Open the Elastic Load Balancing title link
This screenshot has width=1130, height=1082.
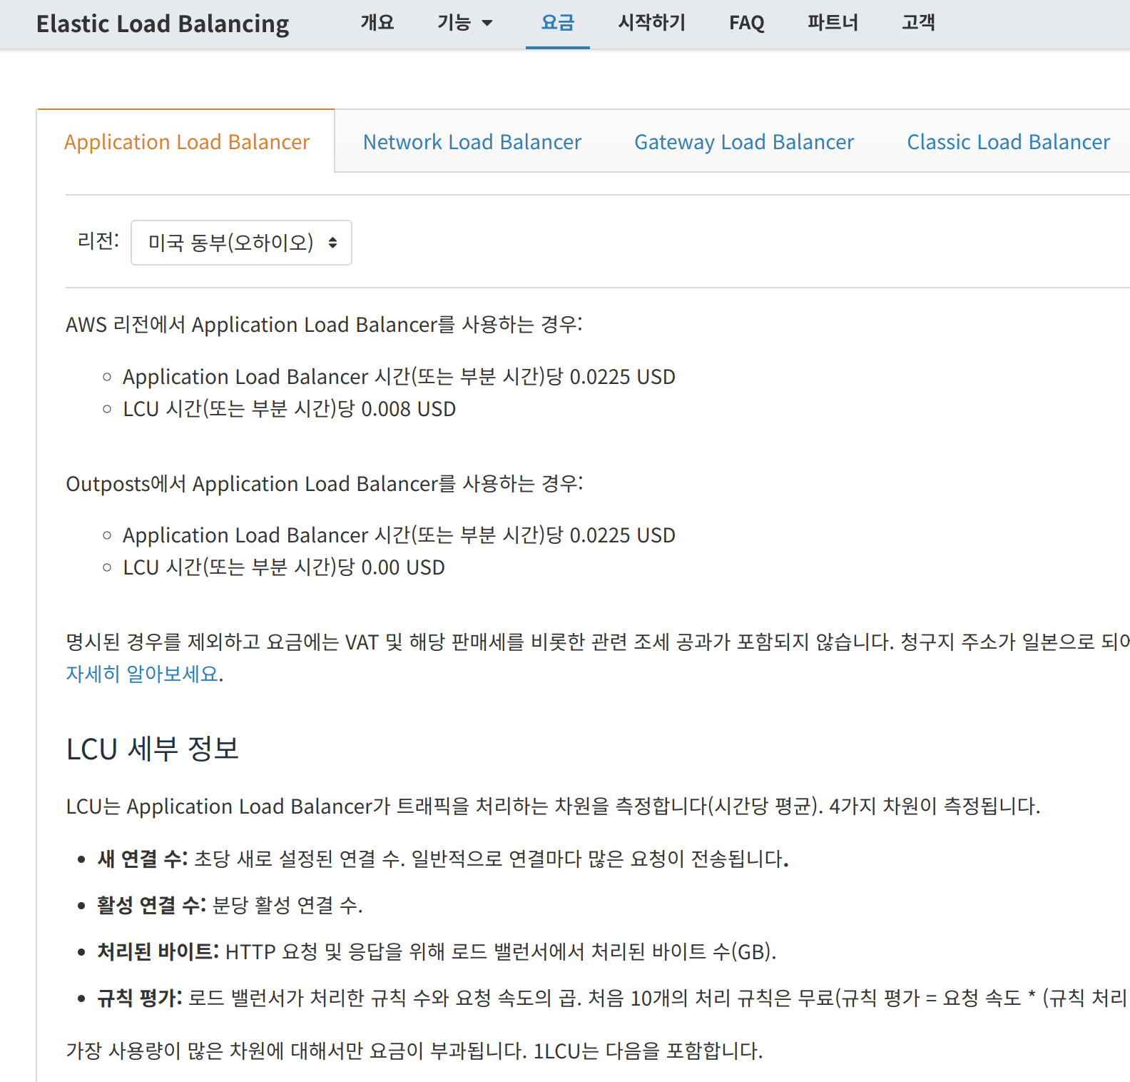163,24
